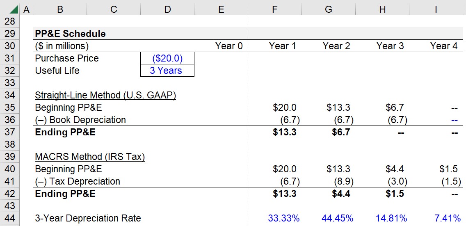The height and width of the screenshot is (226, 466).
Task: Click the Useful Life 3 Years cell
Action: (167, 71)
